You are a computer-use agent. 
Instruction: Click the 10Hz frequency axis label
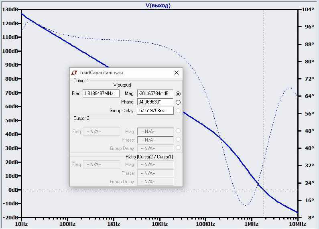pyautogui.click(x=21, y=224)
